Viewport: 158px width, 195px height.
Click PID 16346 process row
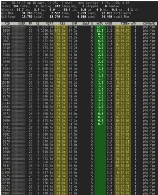click(78, 82)
